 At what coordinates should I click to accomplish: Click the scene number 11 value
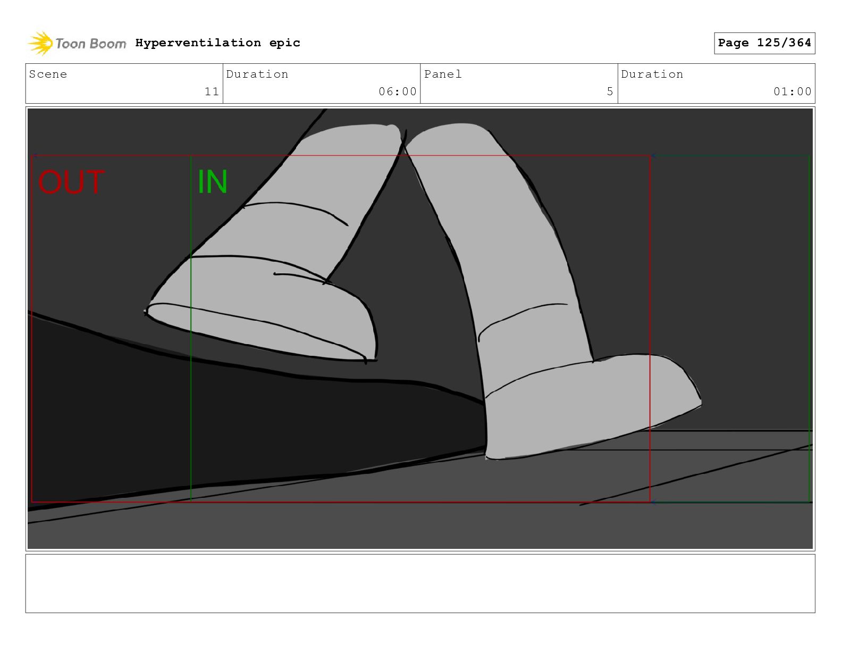212,91
